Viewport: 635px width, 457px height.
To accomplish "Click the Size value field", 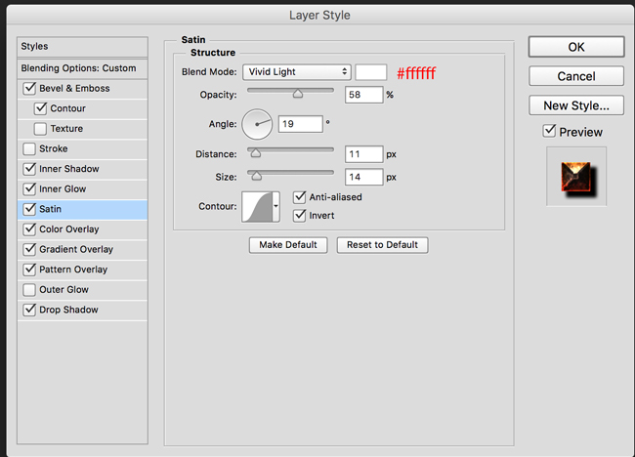I will point(363,177).
